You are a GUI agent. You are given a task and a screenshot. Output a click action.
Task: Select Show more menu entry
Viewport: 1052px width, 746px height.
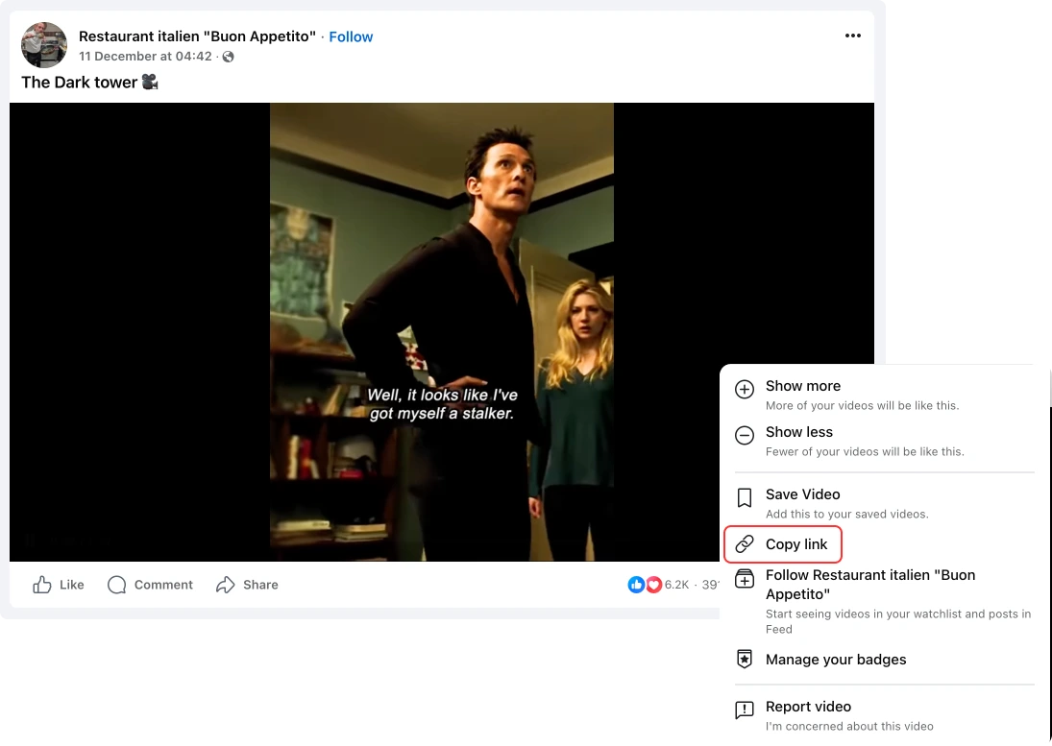pyautogui.click(x=884, y=395)
